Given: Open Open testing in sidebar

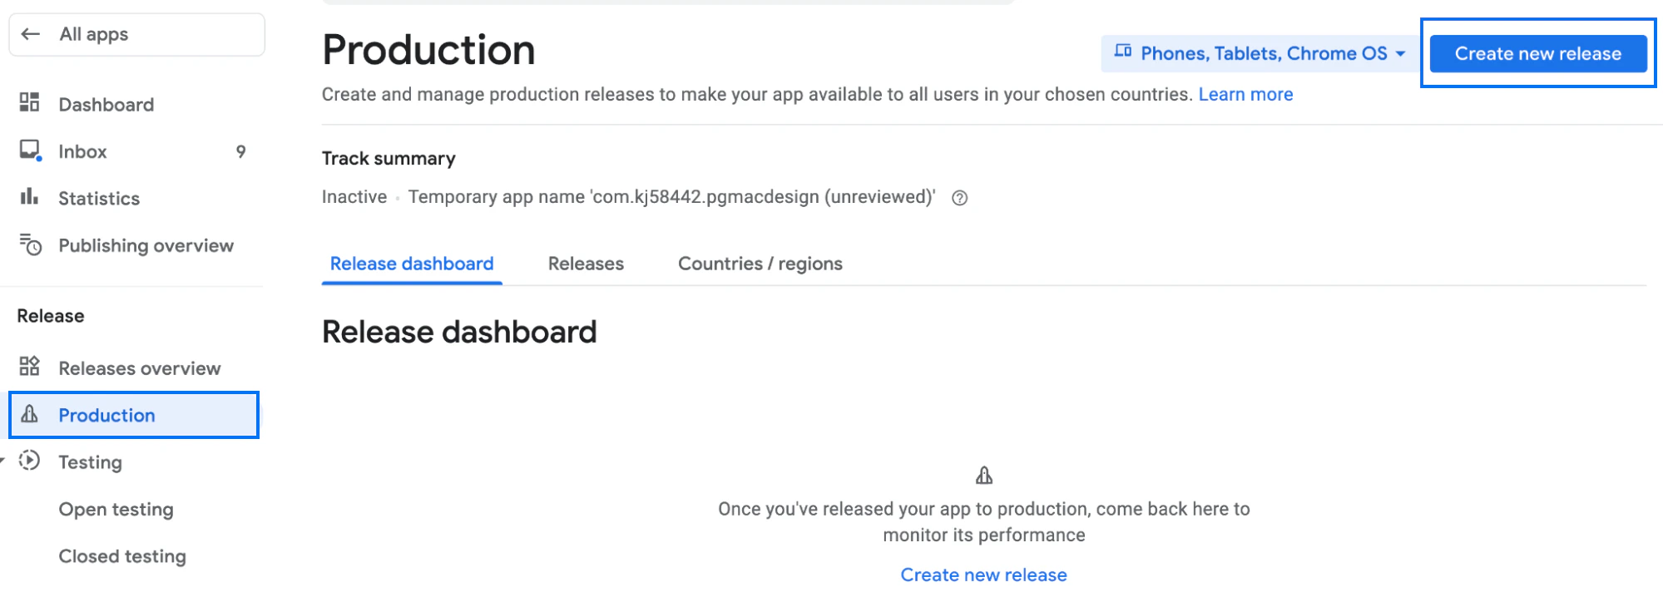Looking at the screenshot, I should coord(116,509).
